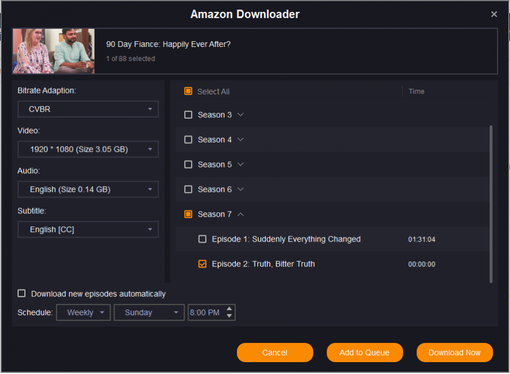This screenshot has height=374, width=510.
Task: Click the 1 of 88 selected text
Action: point(130,59)
